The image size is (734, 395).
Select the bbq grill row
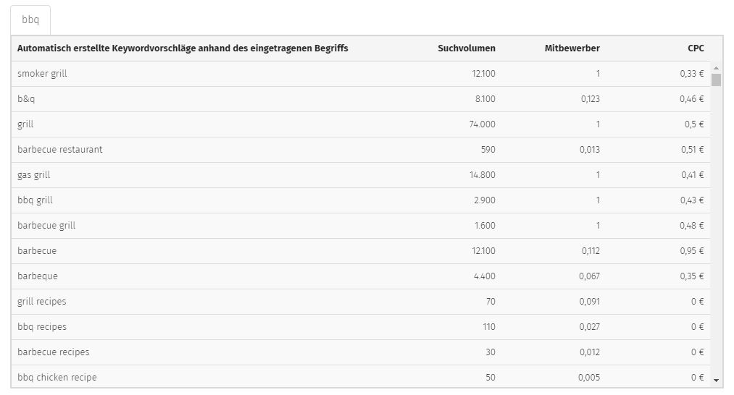(360, 200)
